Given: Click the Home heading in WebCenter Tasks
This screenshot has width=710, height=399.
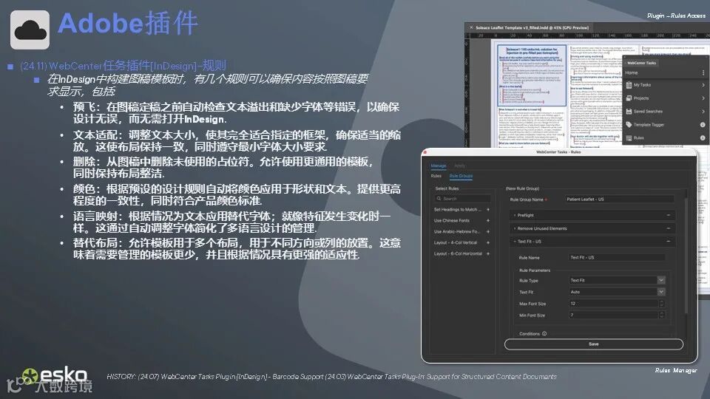Looking at the screenshot, I should (x=631, y=73).
